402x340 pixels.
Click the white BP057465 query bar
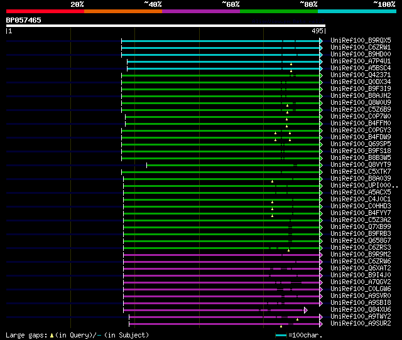(166, 26)
